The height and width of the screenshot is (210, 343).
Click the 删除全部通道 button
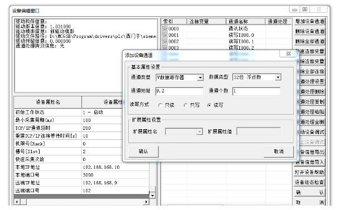(x=310, y=41)
